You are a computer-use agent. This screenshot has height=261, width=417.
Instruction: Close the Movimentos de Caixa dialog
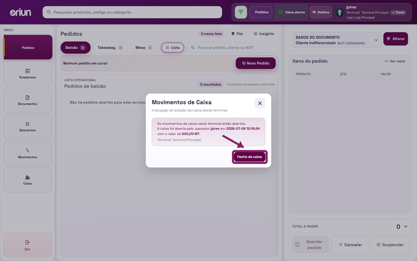(x=260, y=103)
